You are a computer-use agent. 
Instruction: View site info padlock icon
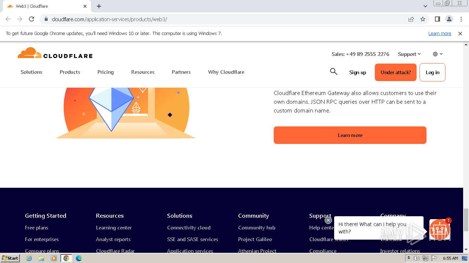(46, 19)
